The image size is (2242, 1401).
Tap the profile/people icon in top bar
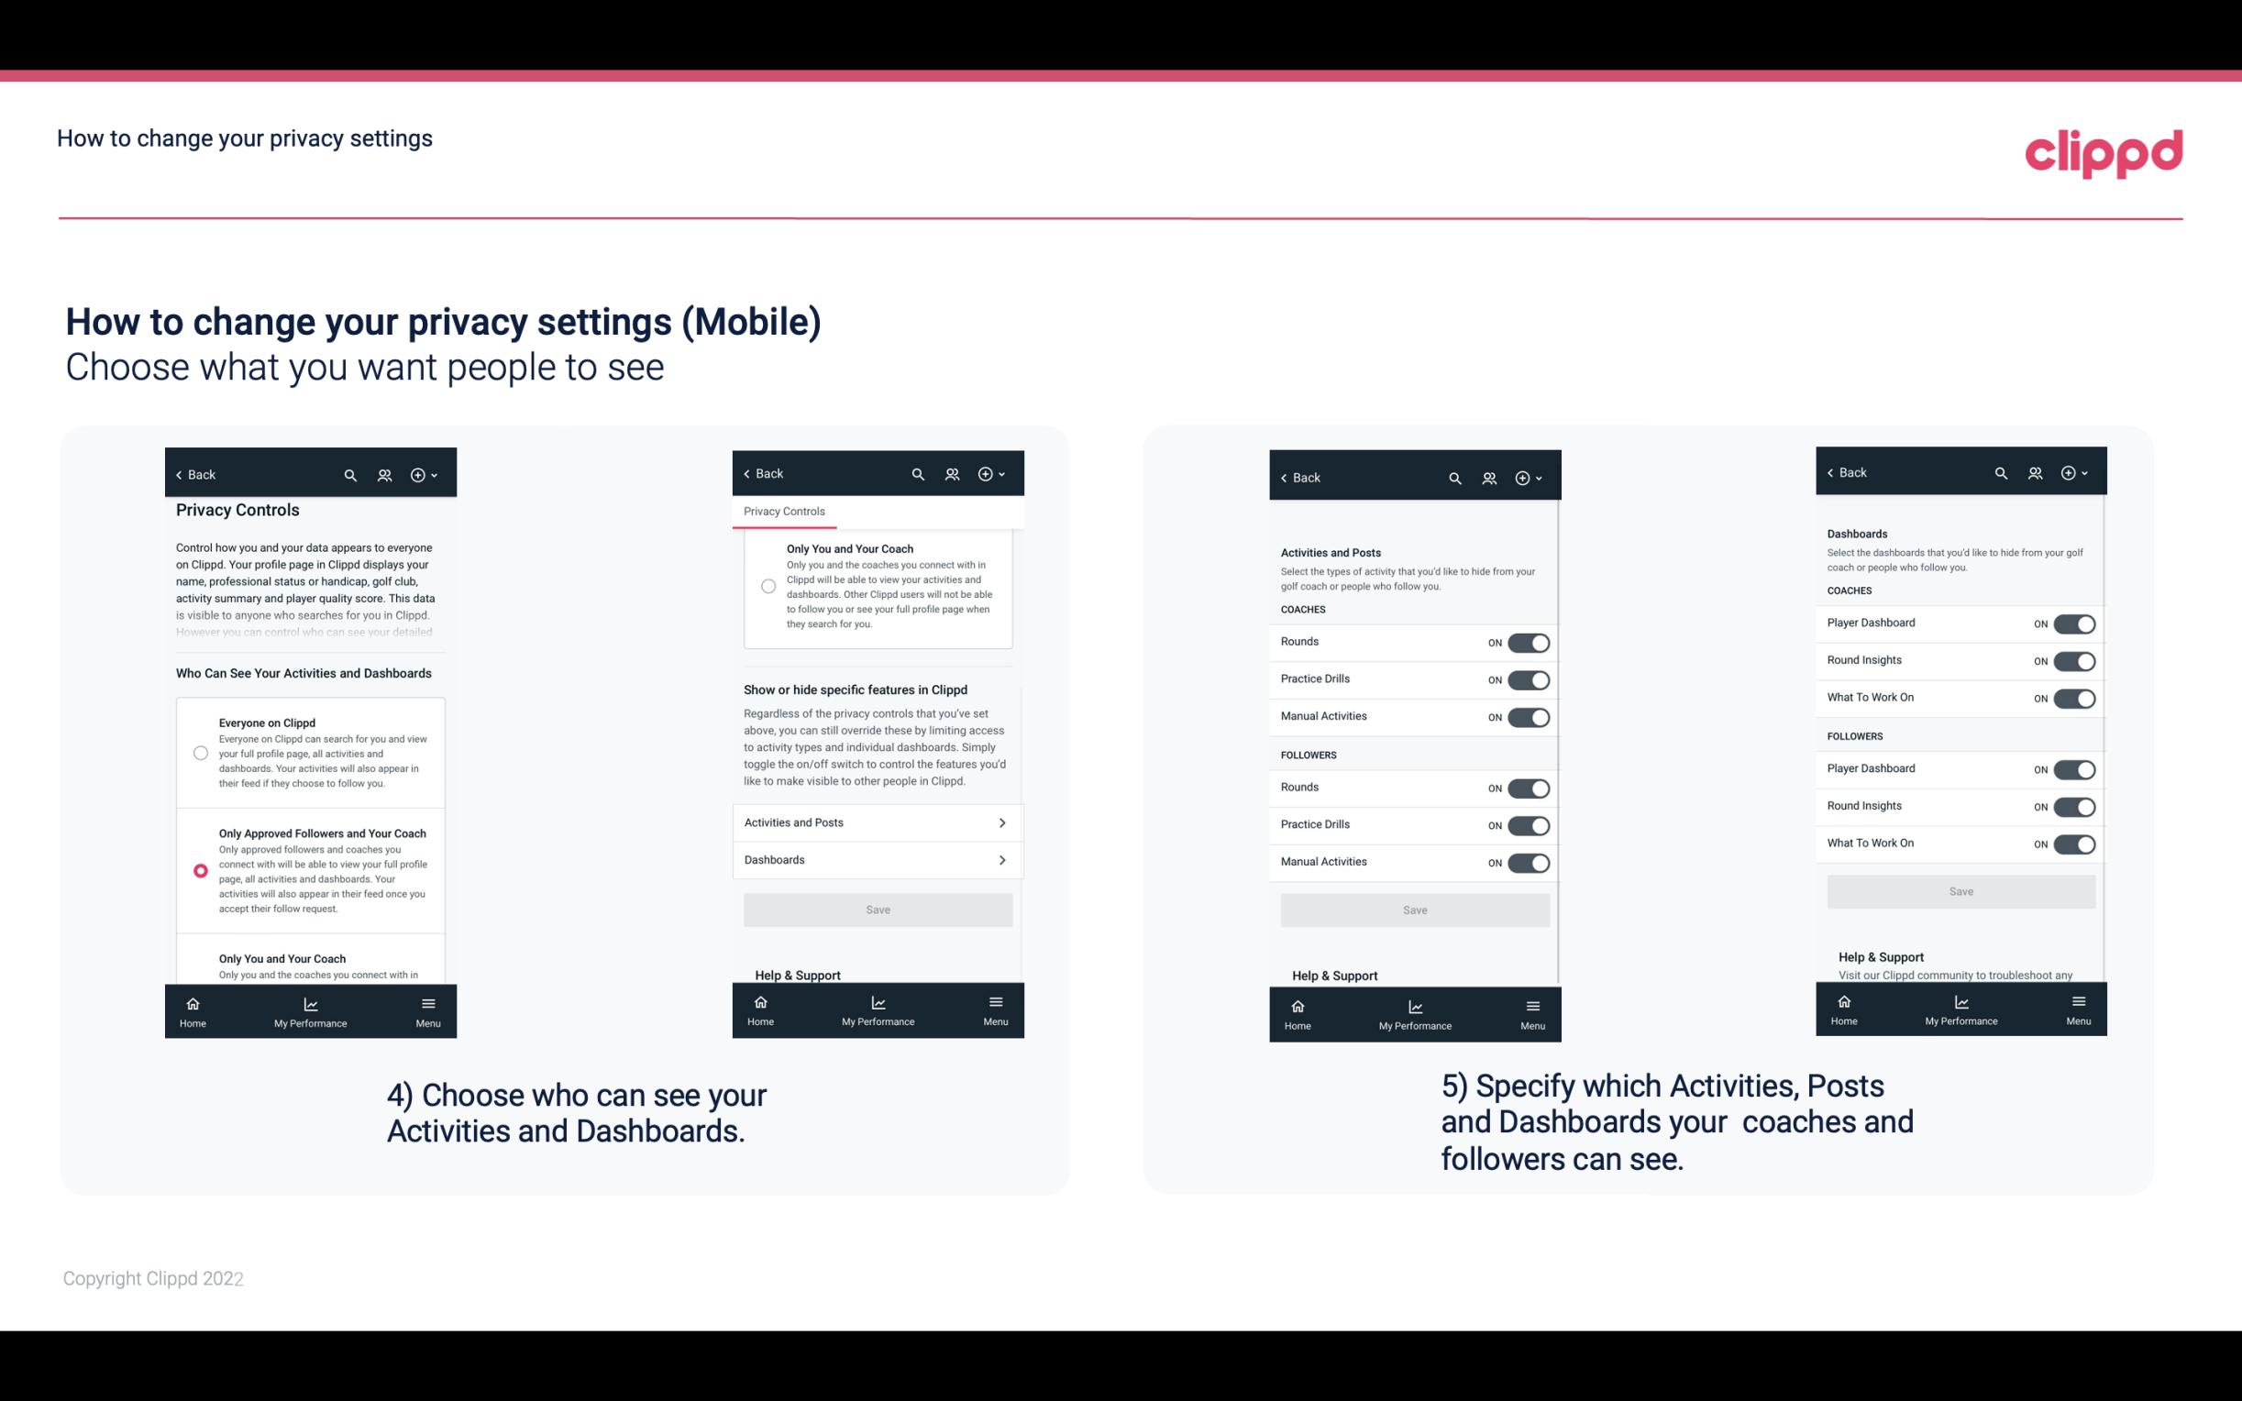tap(384, 475)
